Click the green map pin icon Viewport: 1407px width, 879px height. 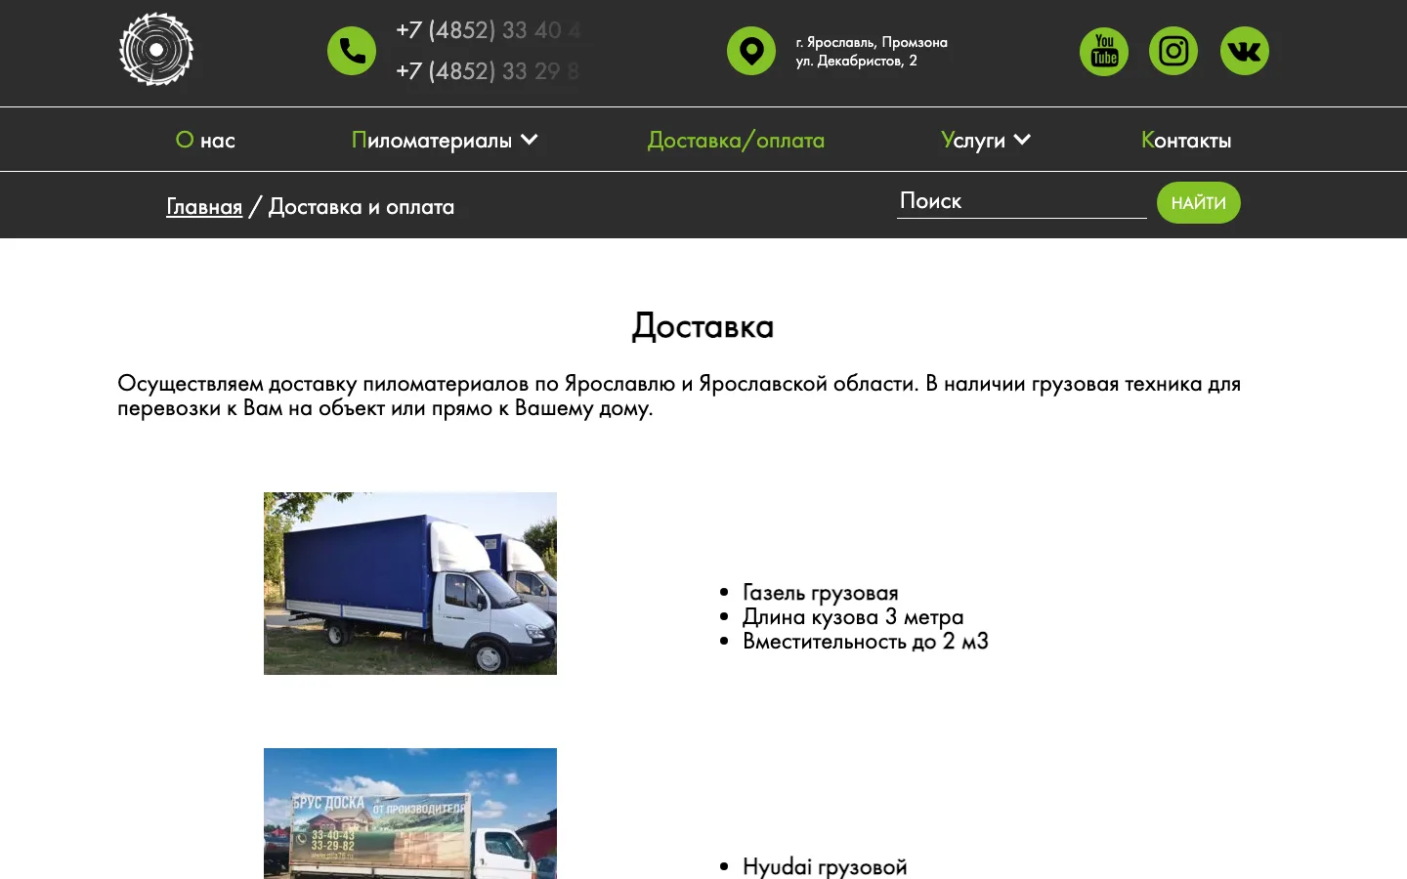pos(751,51)
